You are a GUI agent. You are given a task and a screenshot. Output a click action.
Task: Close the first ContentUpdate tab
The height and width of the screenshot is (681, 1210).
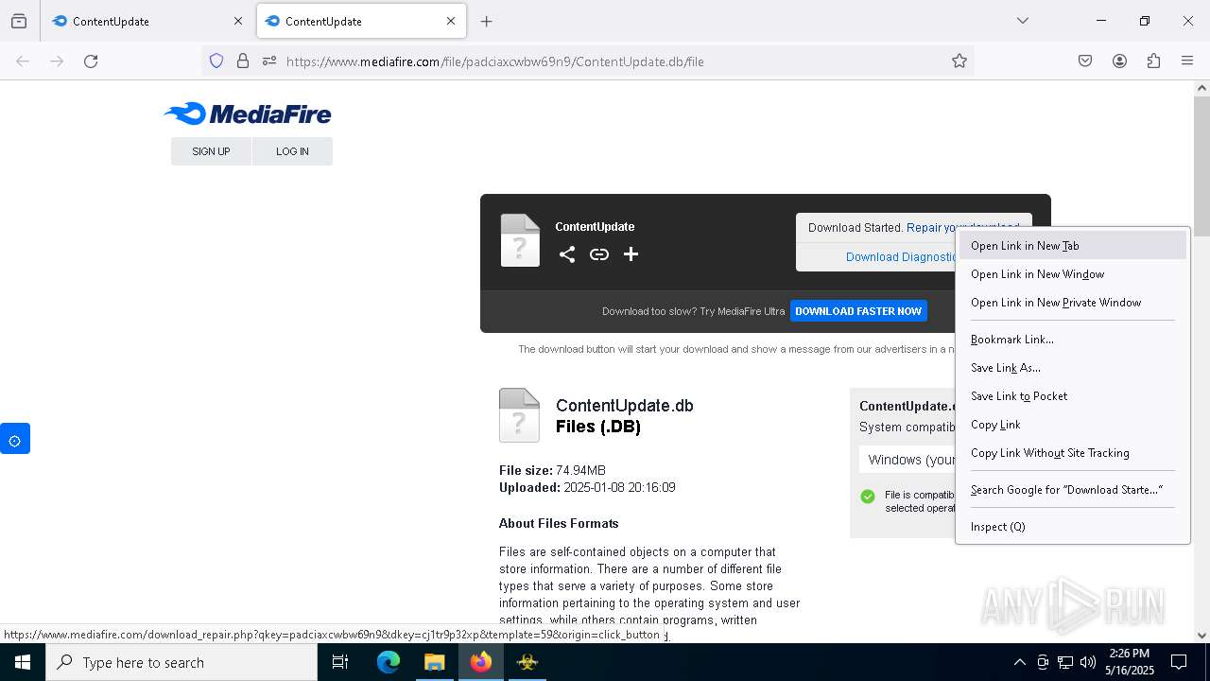tap(237, 21)
